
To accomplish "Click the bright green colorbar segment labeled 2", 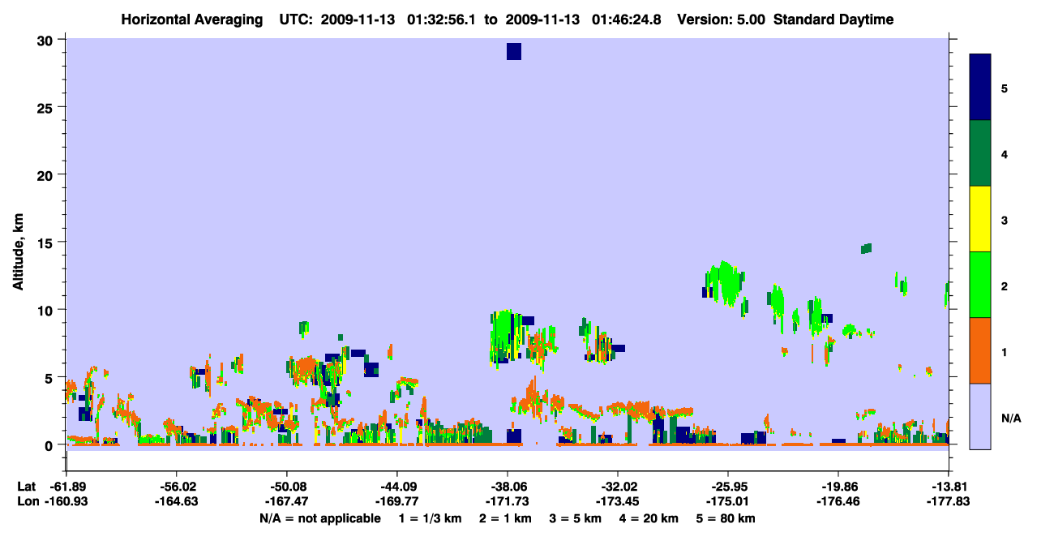I will click(980, 285).
